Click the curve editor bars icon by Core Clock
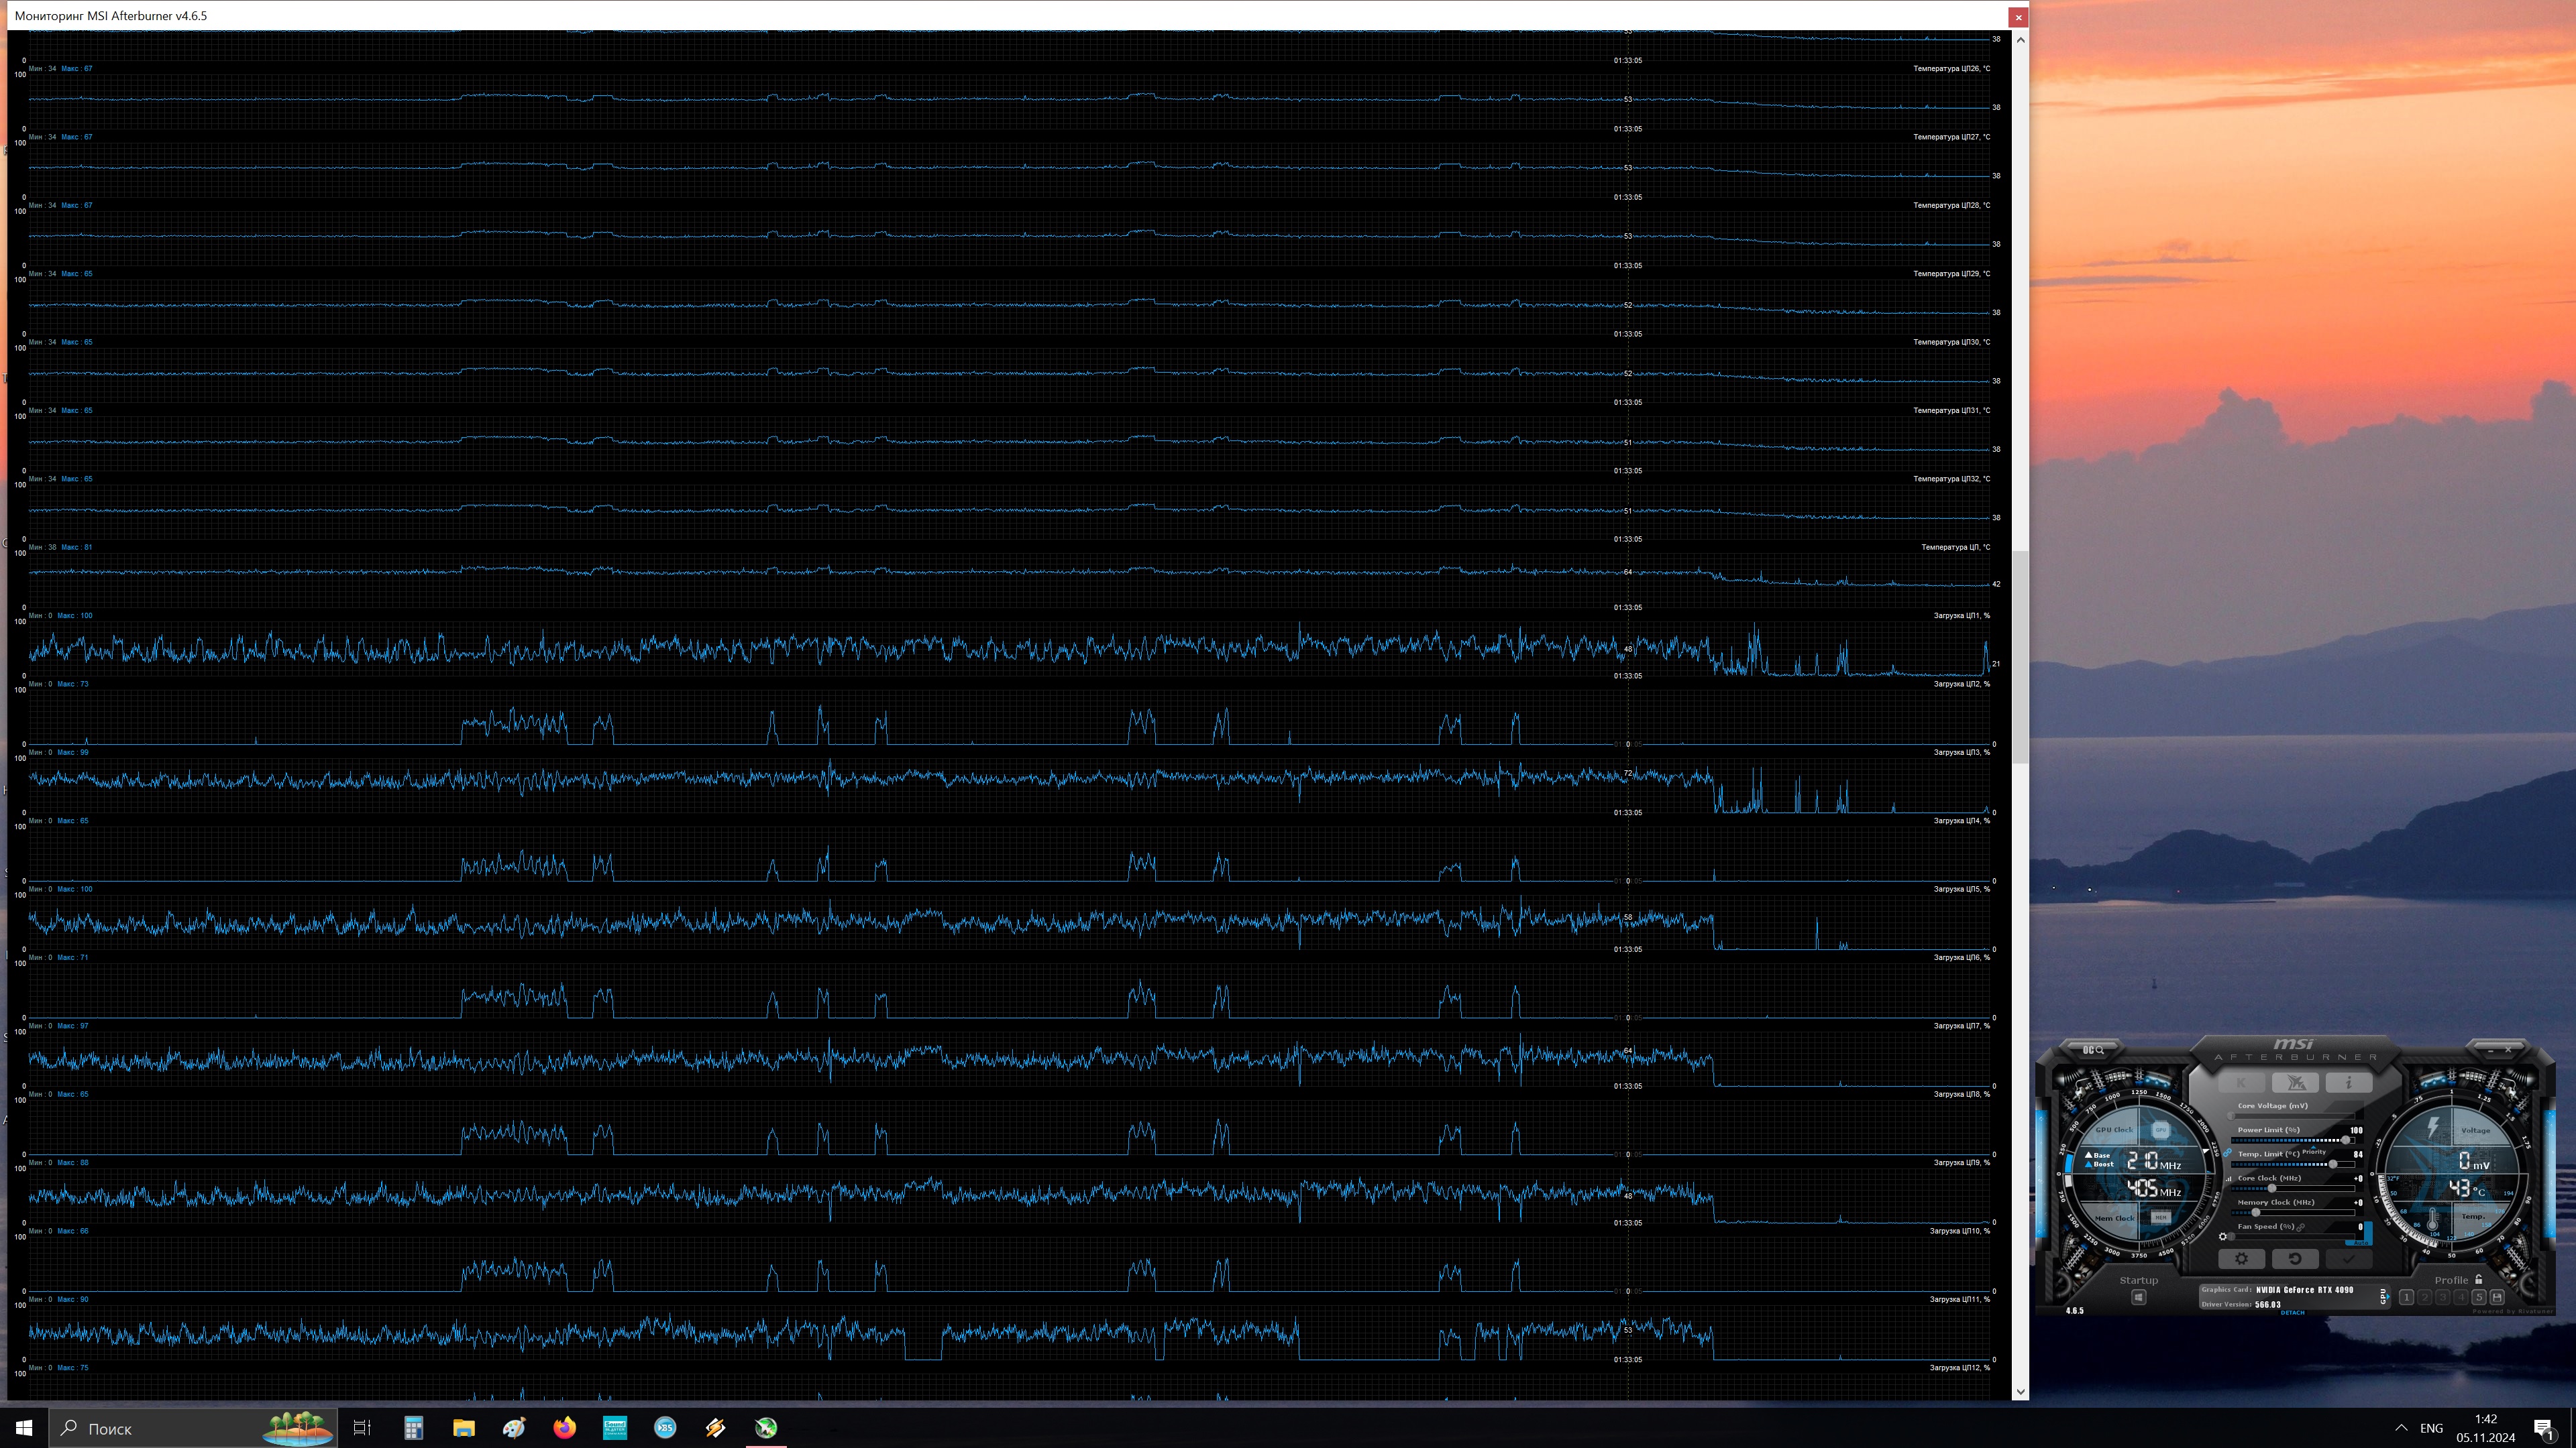Screen dimensions: 2576x1448 [2228, 1179]
